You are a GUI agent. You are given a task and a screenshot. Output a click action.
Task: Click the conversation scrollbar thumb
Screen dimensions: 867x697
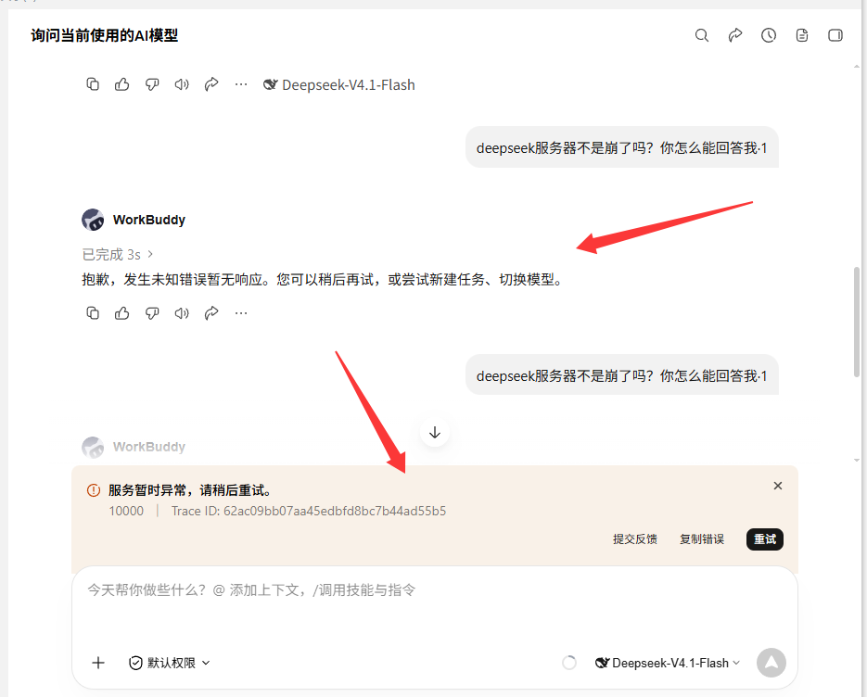[857, 322]
